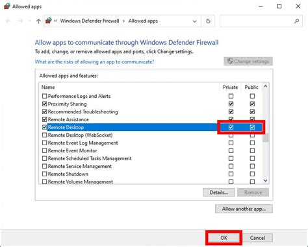Uncheck Remote Desktop Private checkbox

pyautogui.click(x=231, y=127)
